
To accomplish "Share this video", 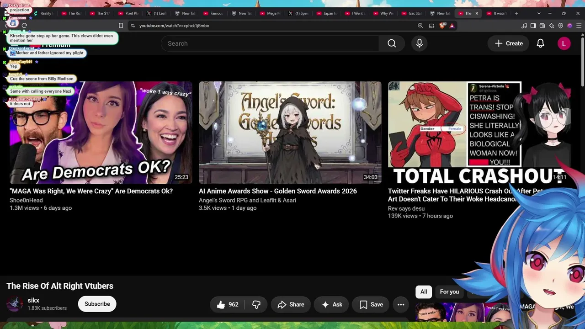I will (291, 304).
